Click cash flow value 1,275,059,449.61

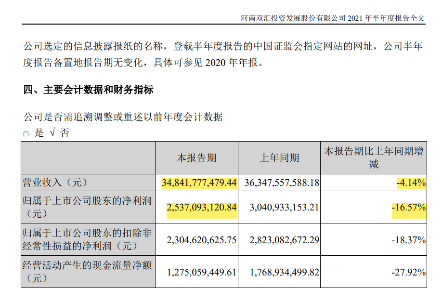(x=202, y=272)
